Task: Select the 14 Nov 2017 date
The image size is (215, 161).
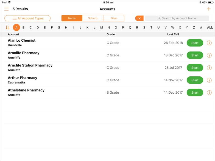Action: [x=173, y=80]
